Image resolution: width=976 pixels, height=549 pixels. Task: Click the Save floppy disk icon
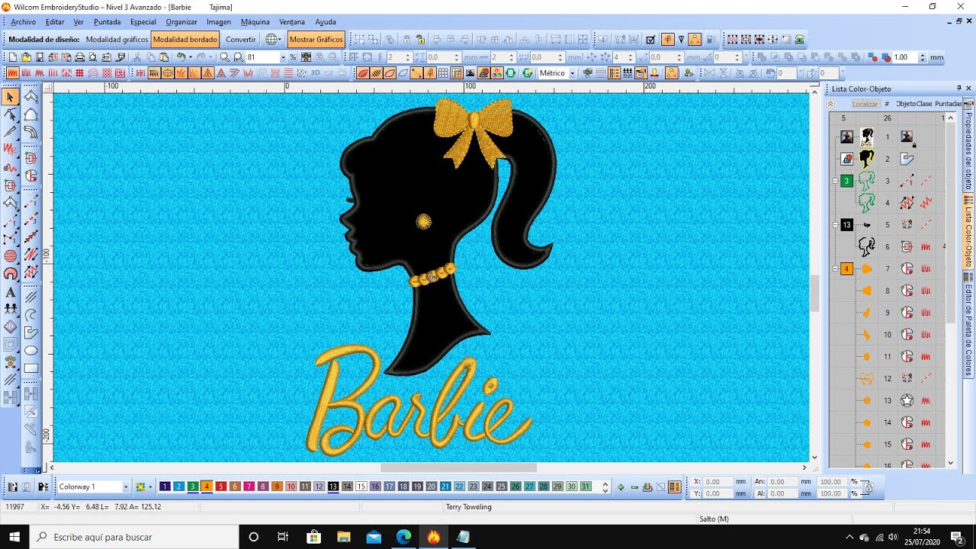40,57
